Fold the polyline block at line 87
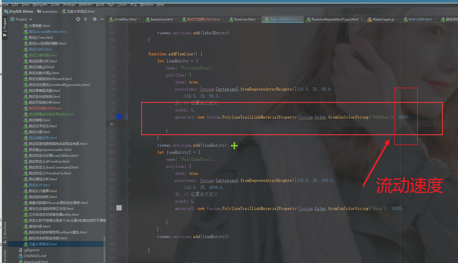This screenshot has width=458, height=263. [128, 166]
